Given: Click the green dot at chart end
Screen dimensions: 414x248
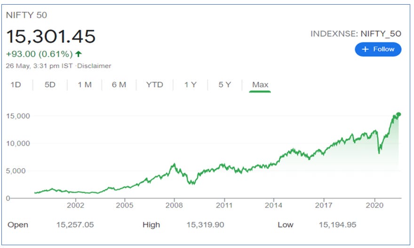Looking at the screenshot, I should (398, 115).
